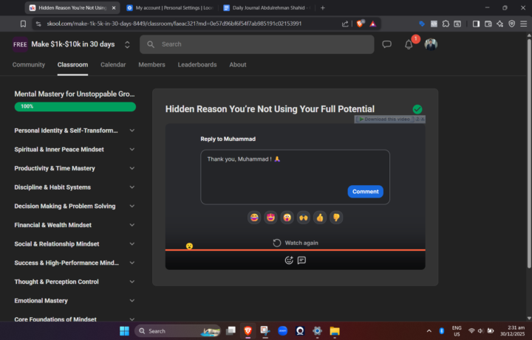Image resolution: width=532 pixels, height=340 pixels.
Task: Expand Productivity & Time Mastery section
Action: click(x=132, y=168)
